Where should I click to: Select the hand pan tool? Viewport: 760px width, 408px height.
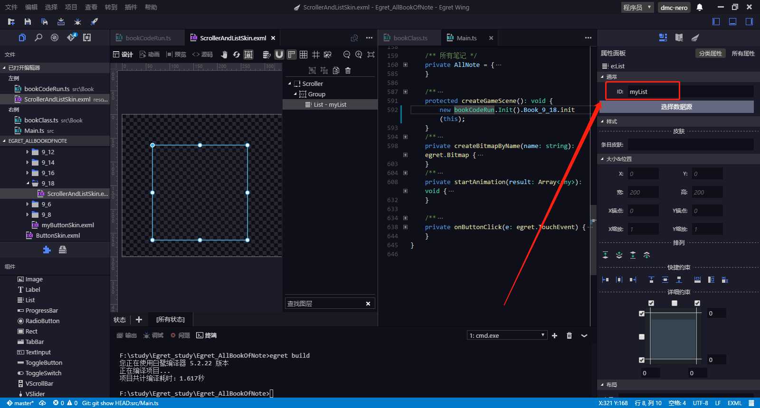224,55
